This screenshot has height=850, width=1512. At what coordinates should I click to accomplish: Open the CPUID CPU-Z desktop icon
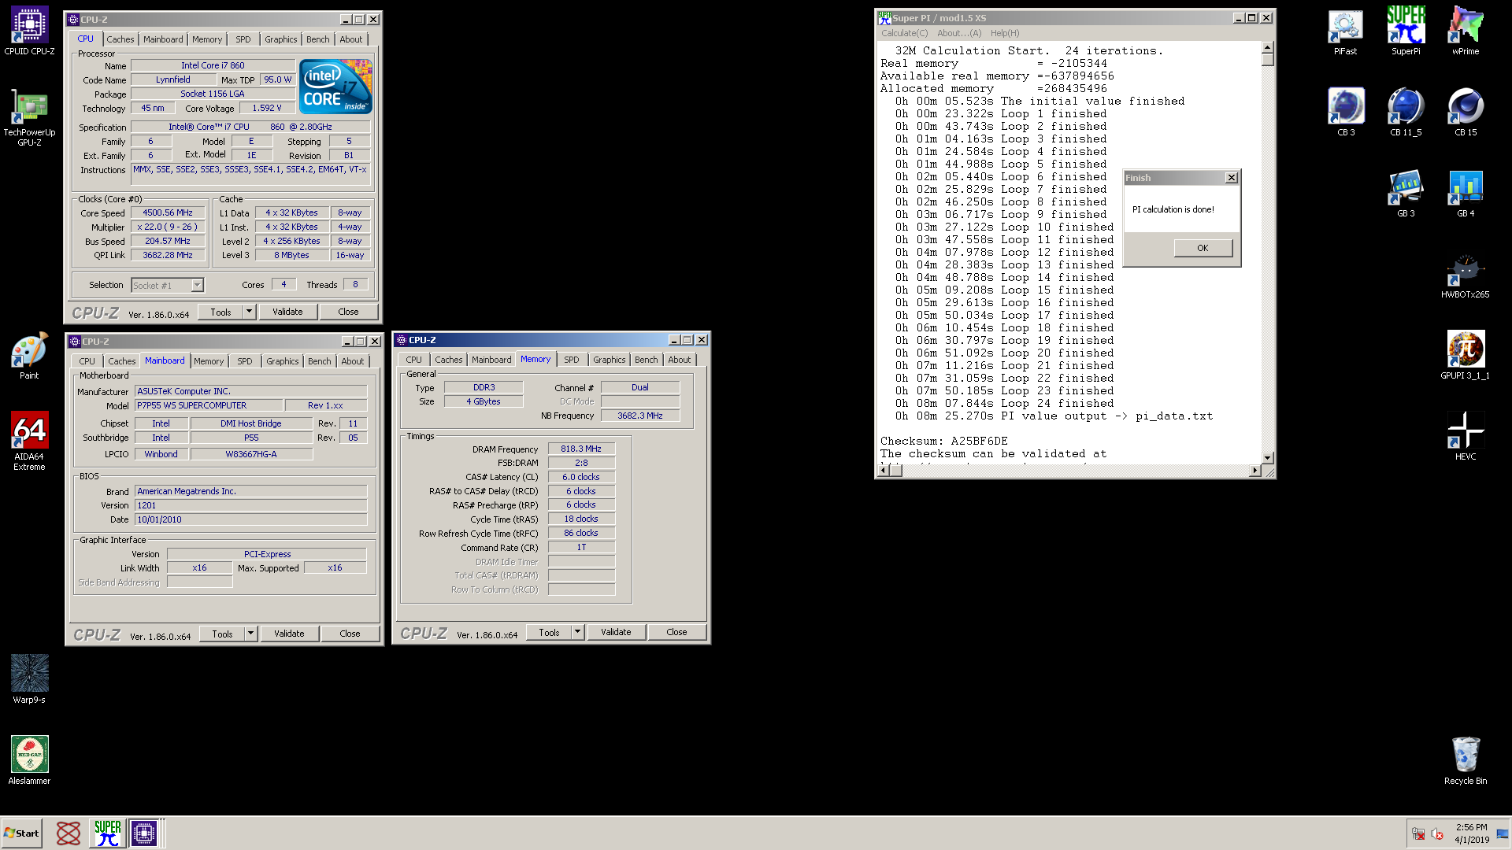pos(29,31)
